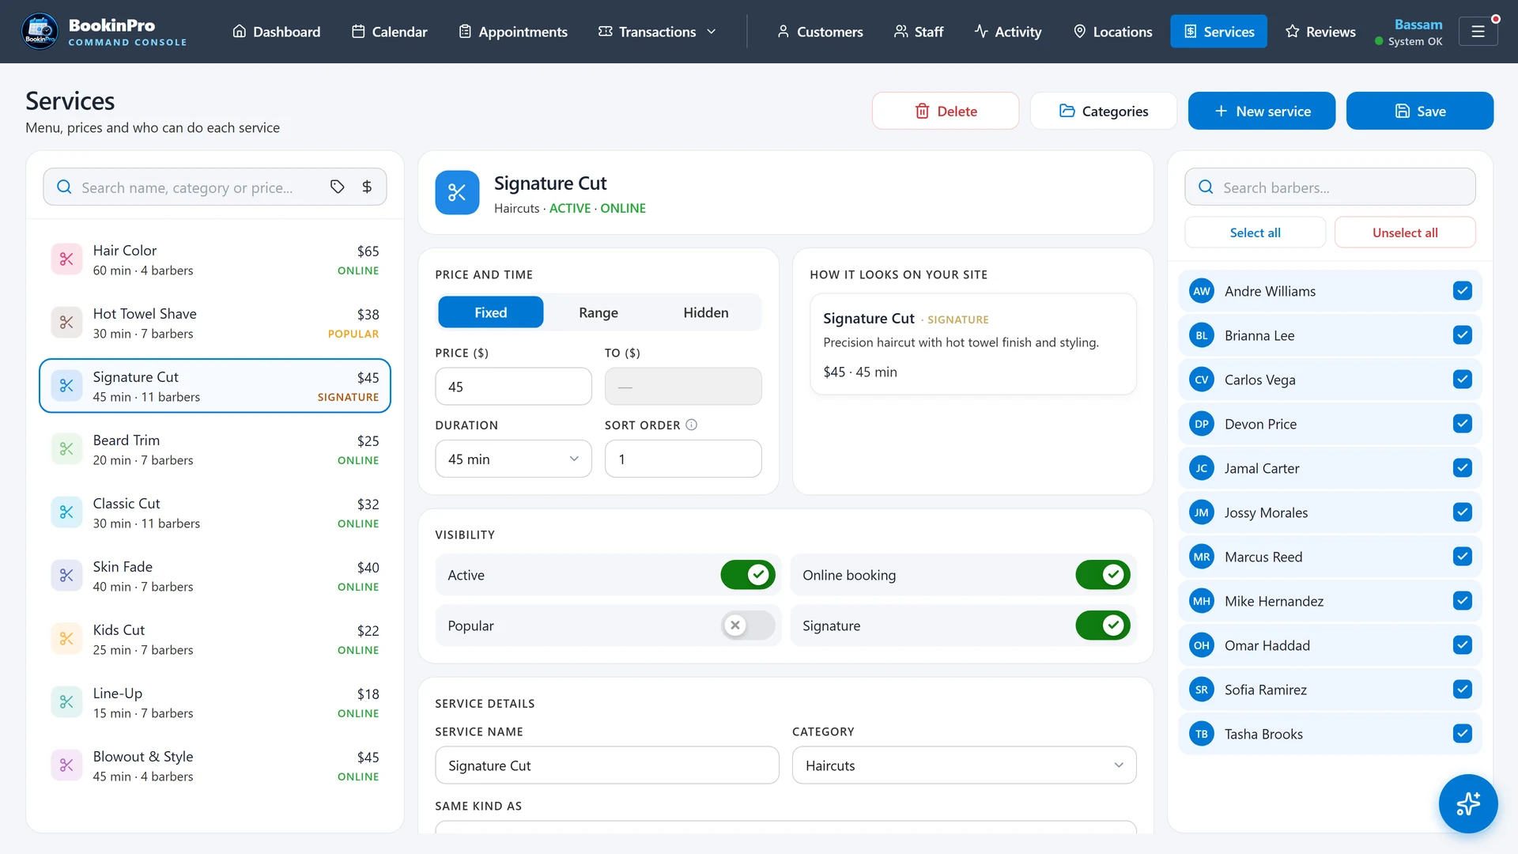
Task: Click the Skin Fade scissors icon
Action: (66, 576)
